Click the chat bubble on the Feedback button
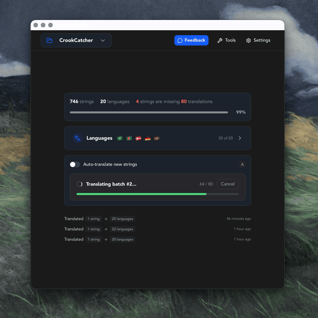 pos(180,40)
